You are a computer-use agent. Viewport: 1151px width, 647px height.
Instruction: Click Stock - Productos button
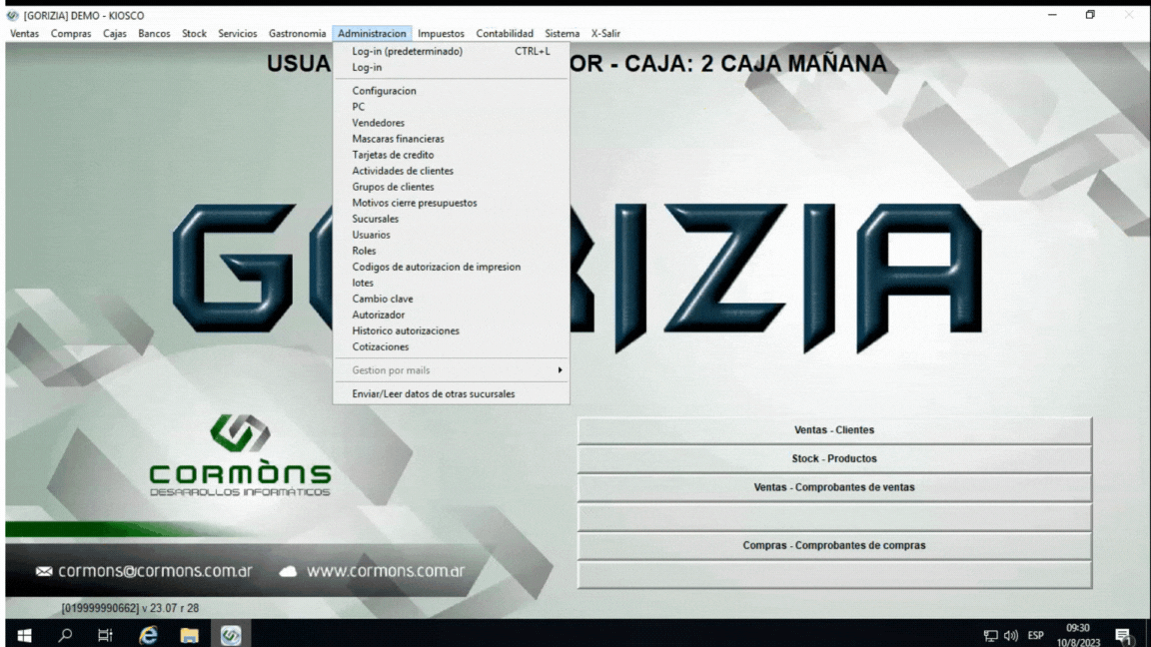[834, 459]
